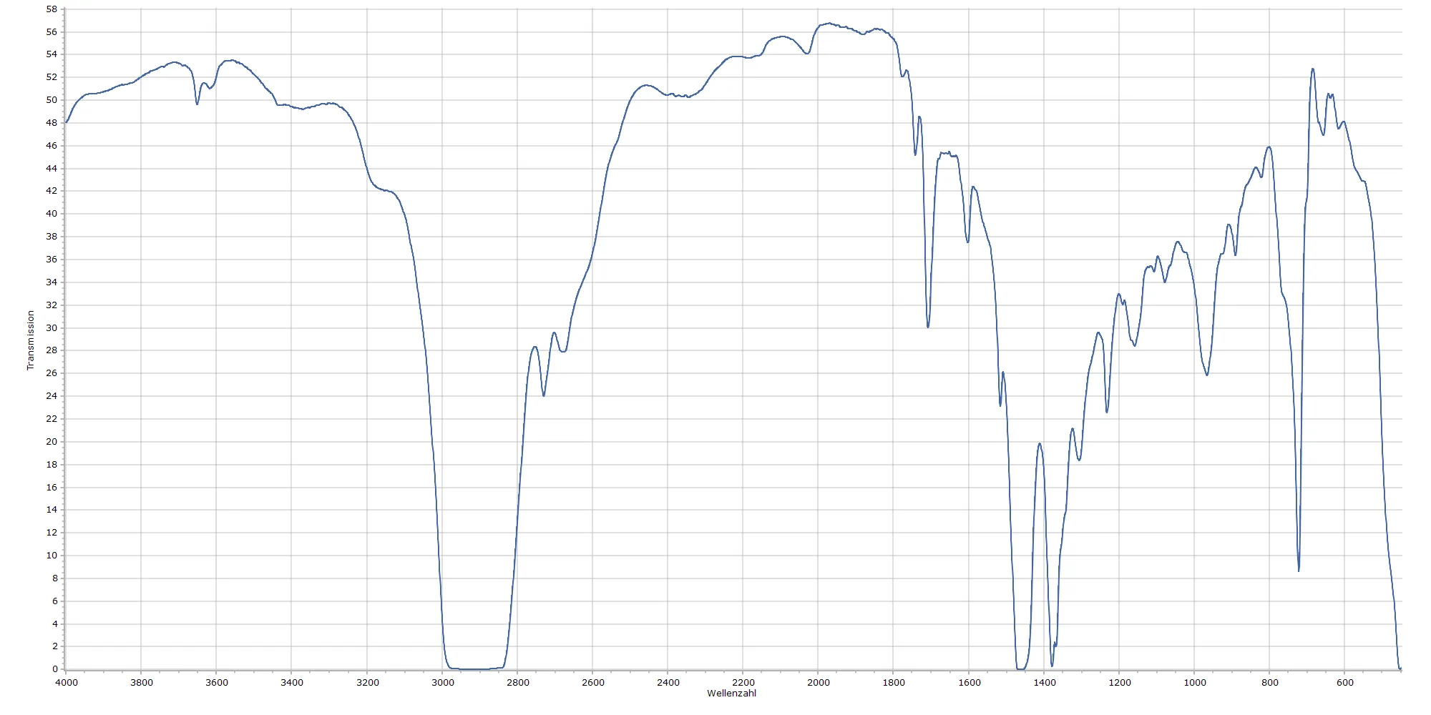1431x715 pixels.
Task: Pick the sharp absorption minimum near 720
Action: pos(1299,571)
